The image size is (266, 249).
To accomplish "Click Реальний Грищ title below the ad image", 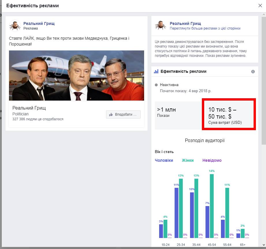I will [x=29, y=108].
